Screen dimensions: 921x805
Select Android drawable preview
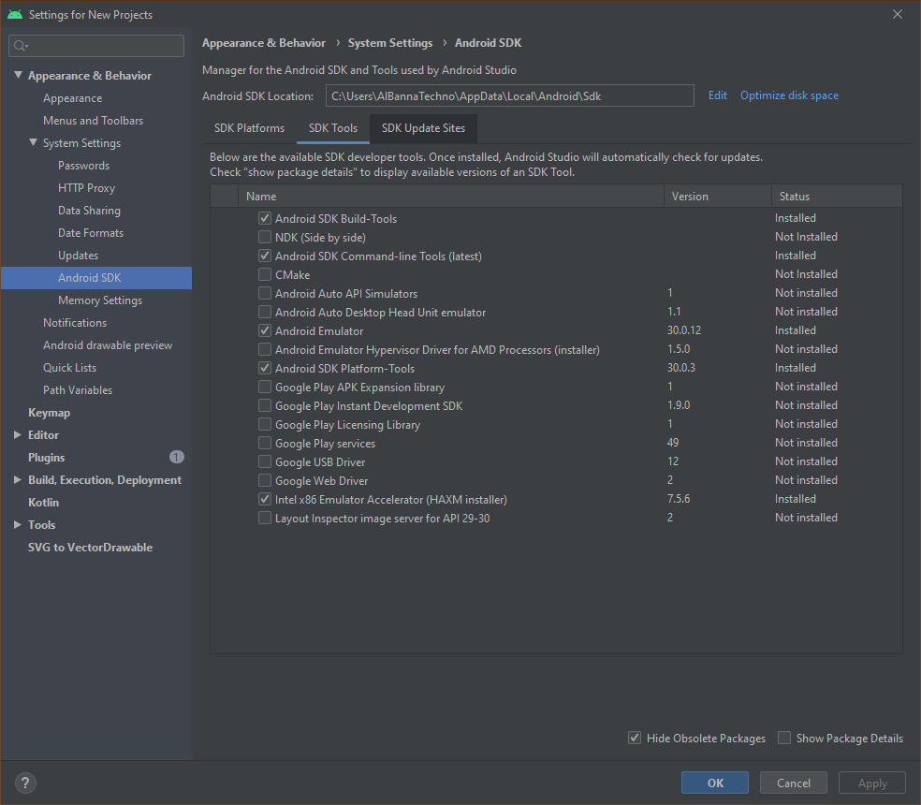click(x=108, y=345)
